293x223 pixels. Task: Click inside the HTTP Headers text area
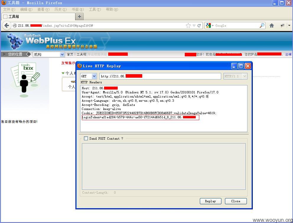click(164, 109)
